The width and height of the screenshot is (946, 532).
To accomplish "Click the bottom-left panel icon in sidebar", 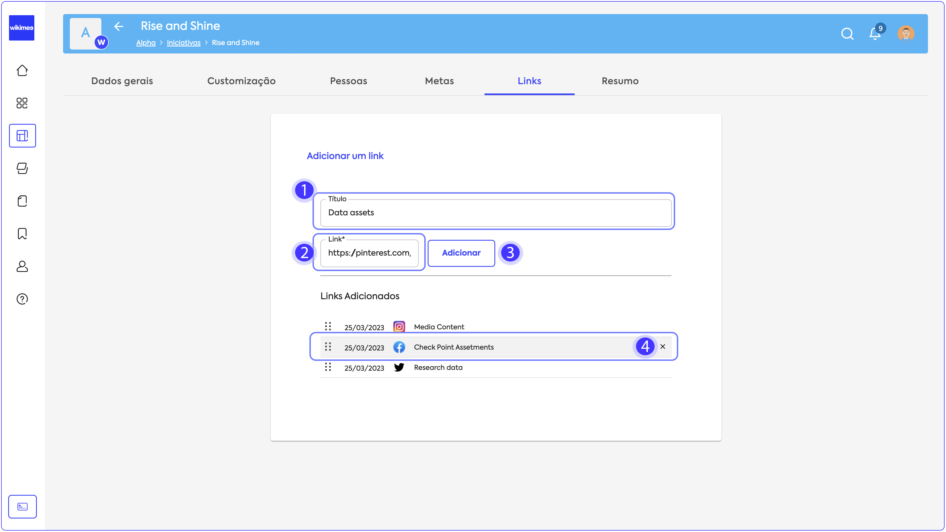I will tap(22, 507).
